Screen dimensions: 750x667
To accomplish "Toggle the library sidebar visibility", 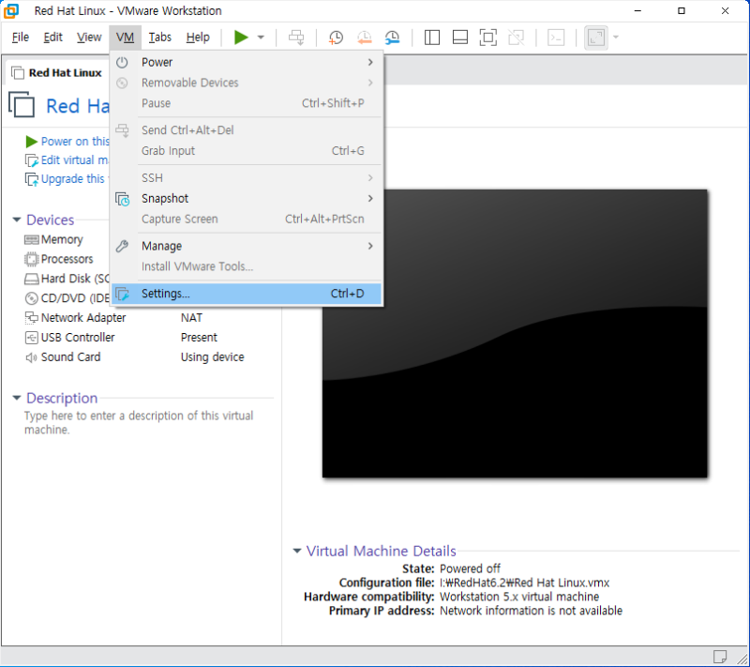I will tap(431, 38).
